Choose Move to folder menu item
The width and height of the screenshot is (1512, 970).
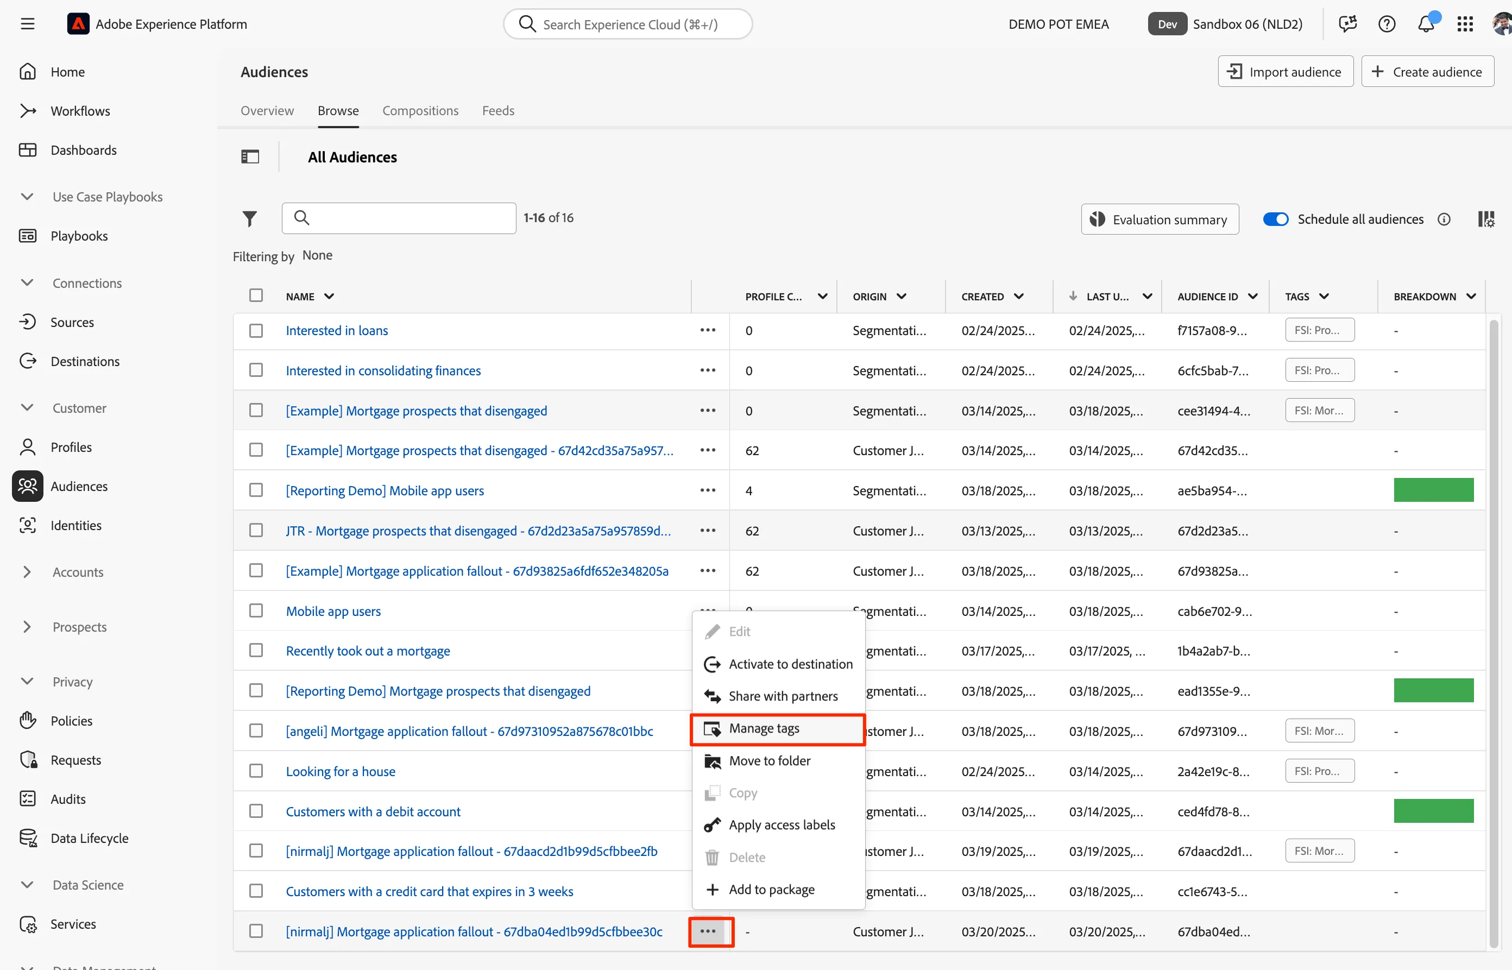click(x=778, y=761)
